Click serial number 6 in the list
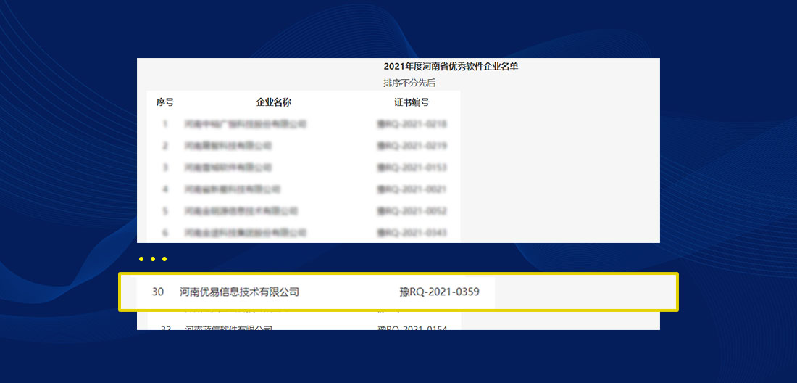Screen dimensions: 797x383 coord(165,233)
